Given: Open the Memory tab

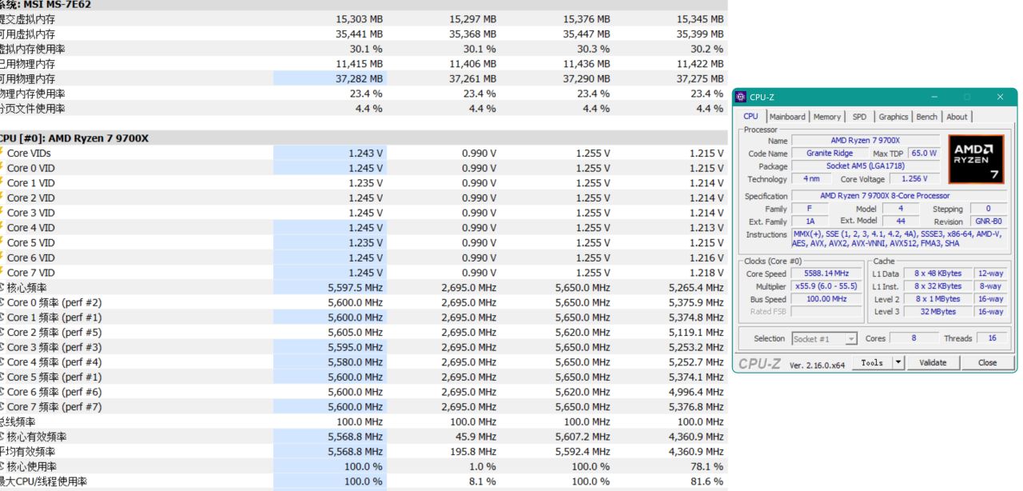Looking at the screenshot, I should click(x=826, y=117).
